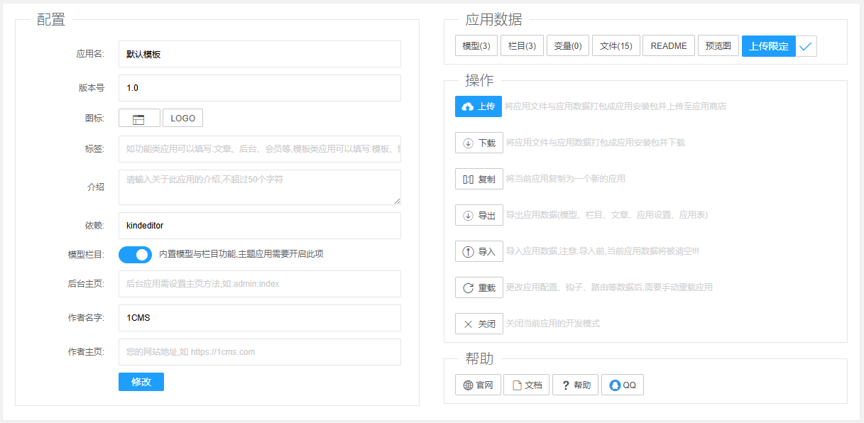Toggle the 模型栏目 switch off
This screenshot has width=864, height=423.
tap(135, 254)
